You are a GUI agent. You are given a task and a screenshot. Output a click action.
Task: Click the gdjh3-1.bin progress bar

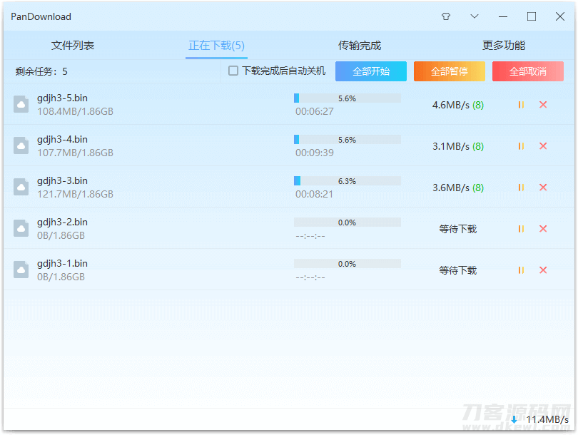(348, 263)
